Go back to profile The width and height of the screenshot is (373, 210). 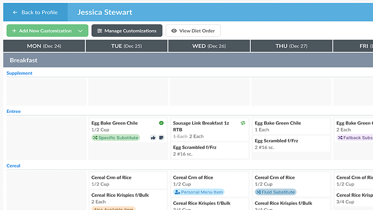[x=35, y=12]
